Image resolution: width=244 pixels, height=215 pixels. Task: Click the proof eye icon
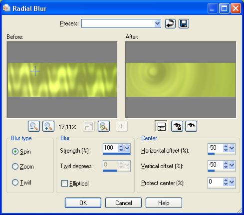coord(191,126)
